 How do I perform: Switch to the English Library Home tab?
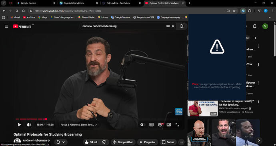coord(79,3)
